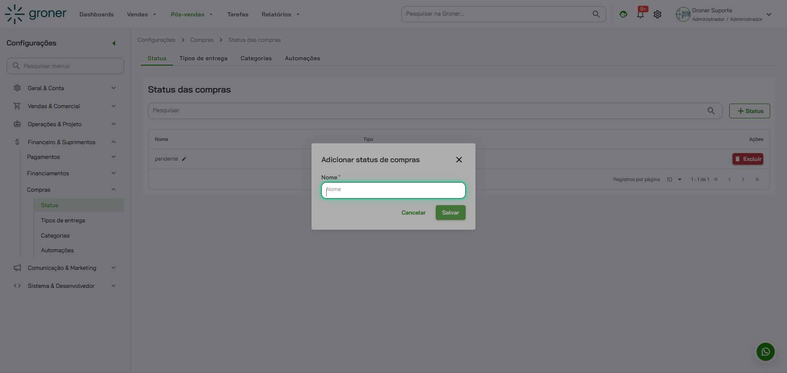Viewport: 787px width, 373px height.
Task: Delete status using the trash Excluir icon
Action: (x=739, y=159)
